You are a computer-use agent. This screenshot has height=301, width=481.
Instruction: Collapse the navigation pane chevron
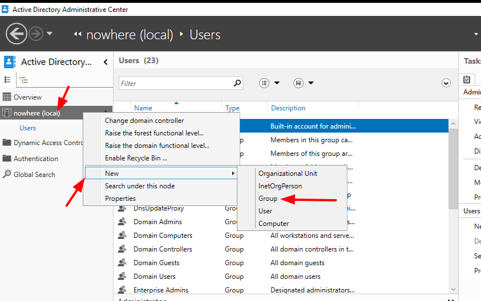106,62
